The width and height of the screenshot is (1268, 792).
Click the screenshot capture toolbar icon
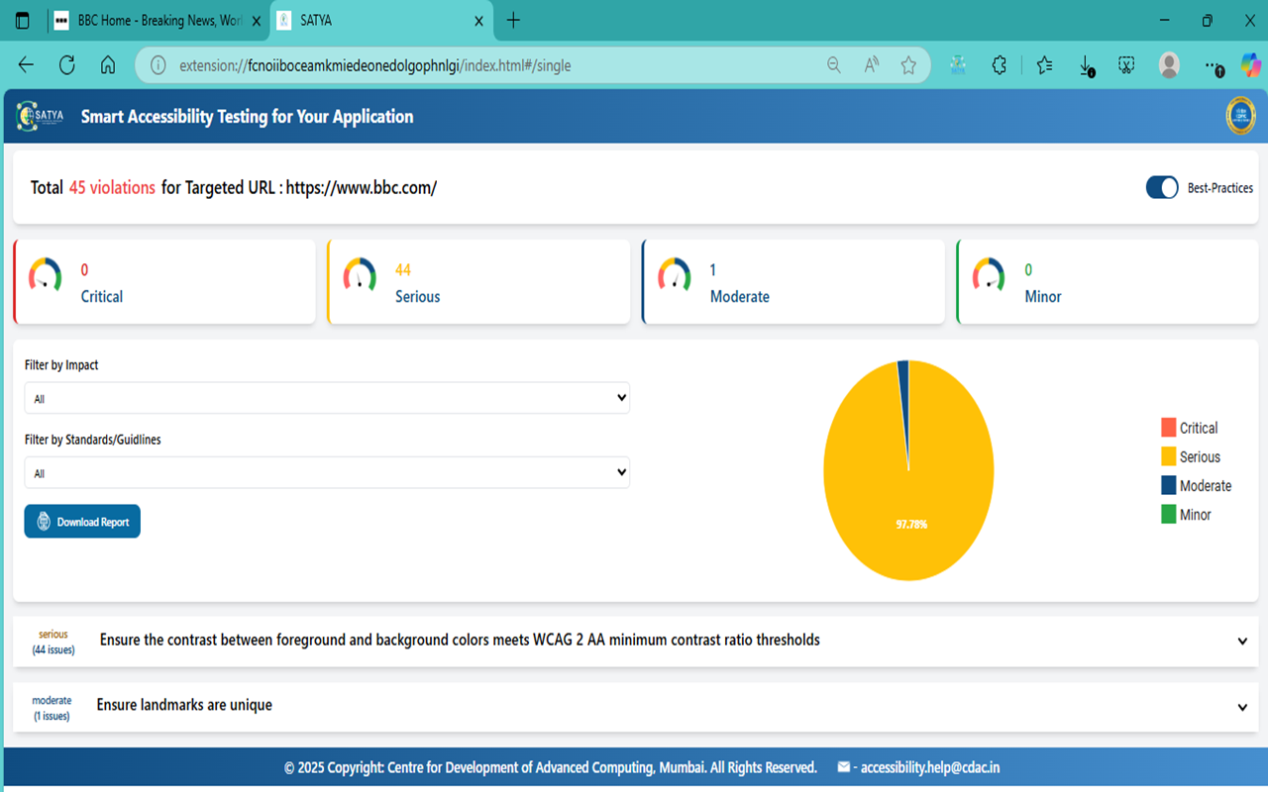point(1126,65)
